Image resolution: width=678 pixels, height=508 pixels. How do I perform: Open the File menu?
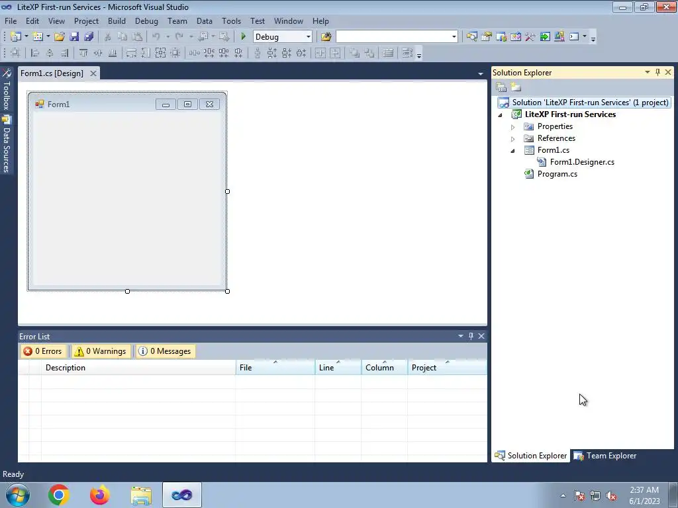pyautogui.click(x=11, y=21)
